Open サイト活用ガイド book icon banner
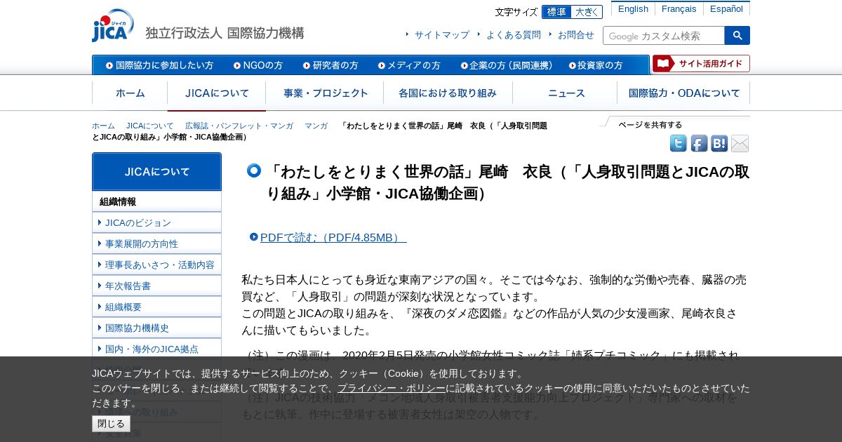The image size is (842, 442). (701, 64)
